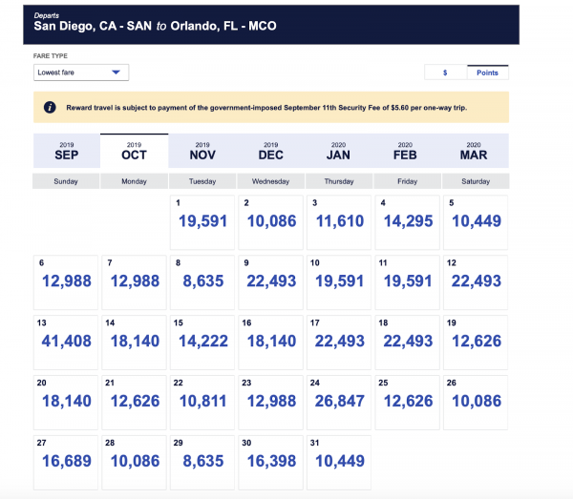Switch fare display to Points
573x499 pixels.
pyautogui.click(x=488, y=73)
